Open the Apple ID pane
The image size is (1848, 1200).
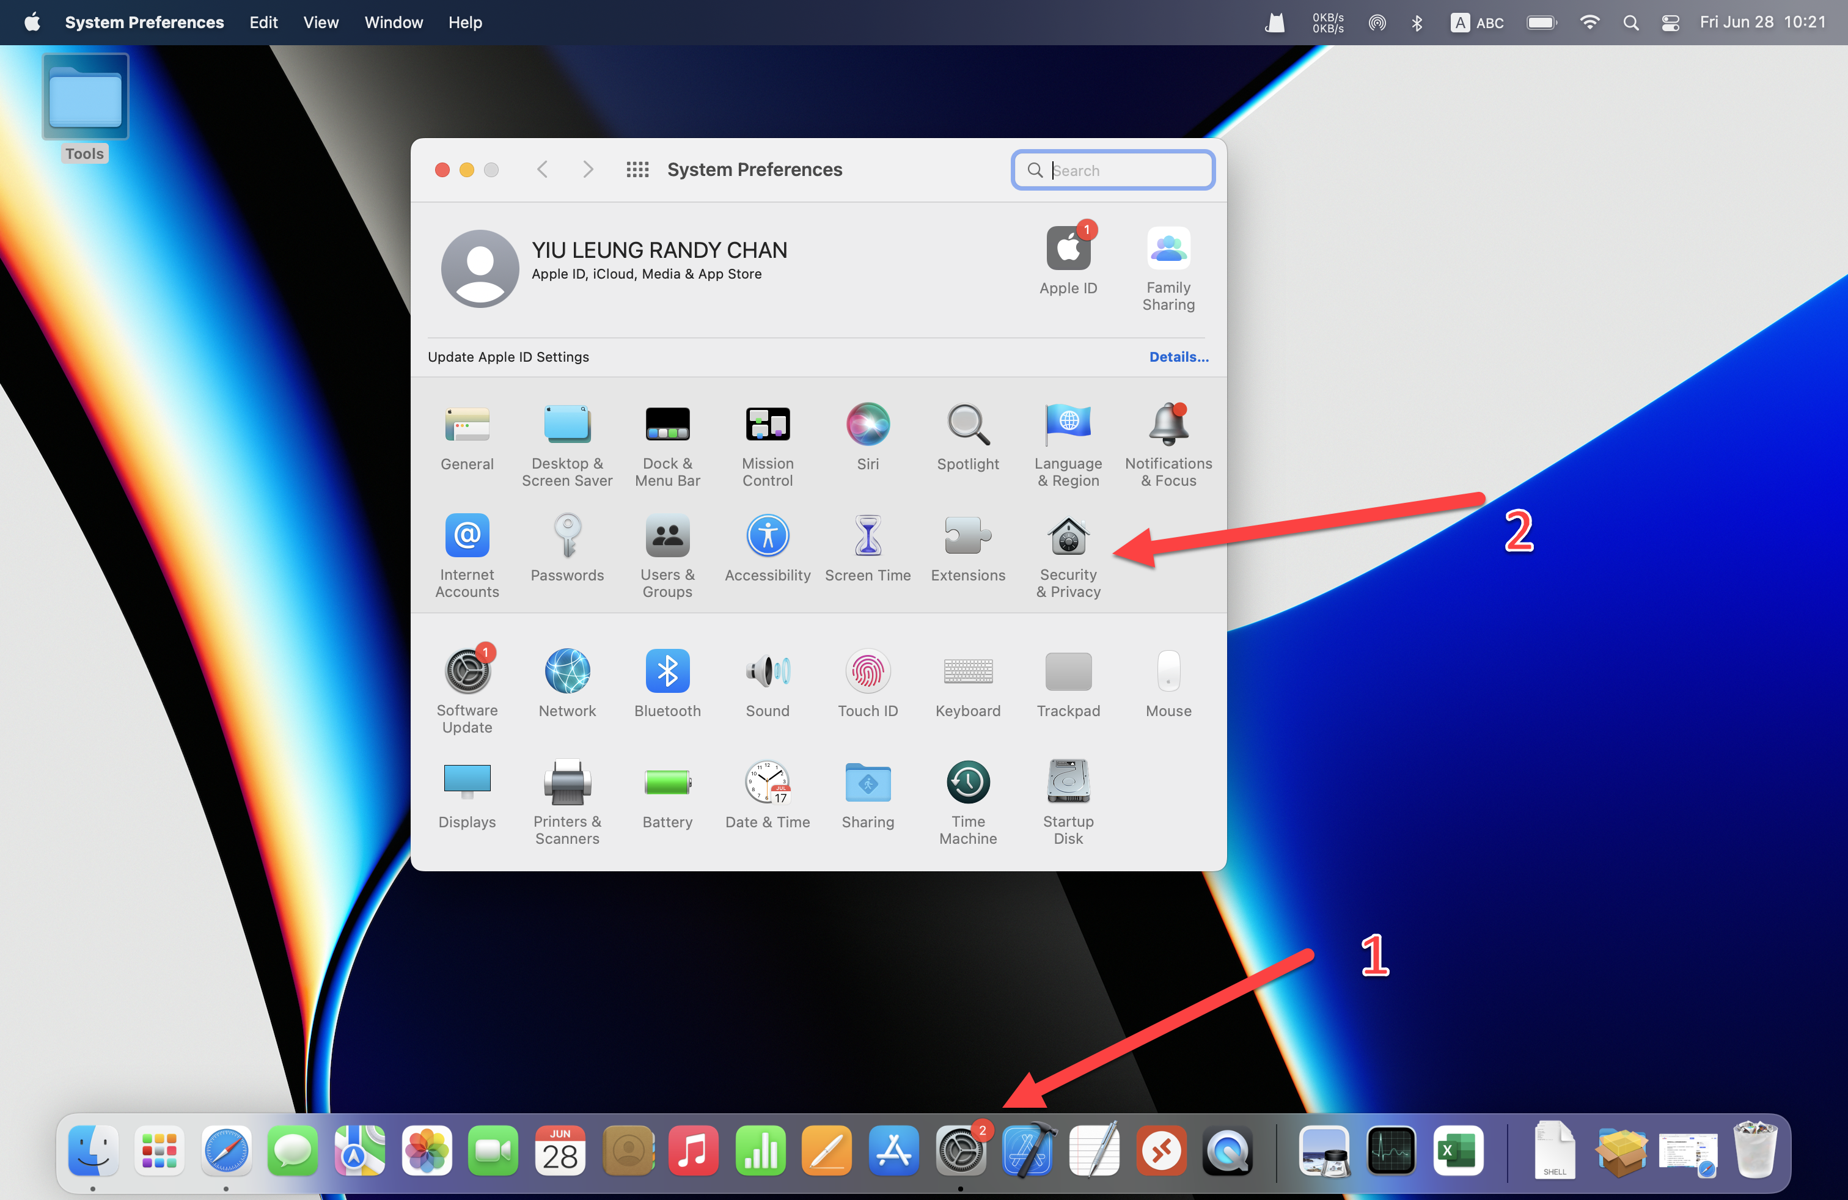pos(1068,250)
